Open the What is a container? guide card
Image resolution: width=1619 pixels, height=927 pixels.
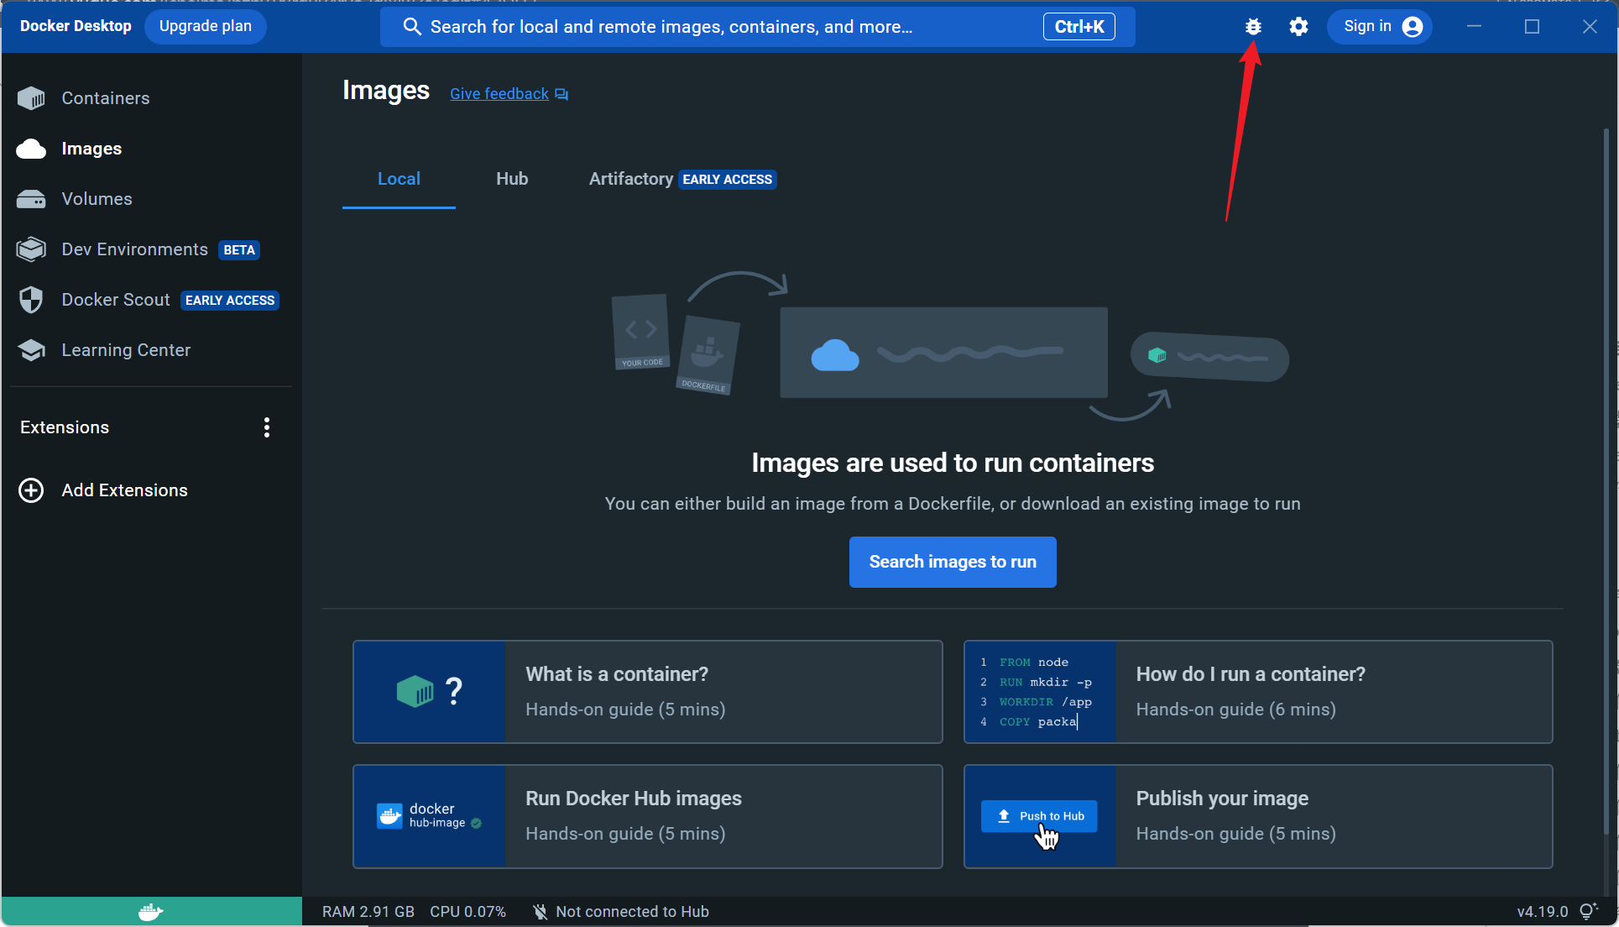[647, 692]
